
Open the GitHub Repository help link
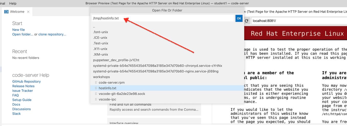[26, 82]
